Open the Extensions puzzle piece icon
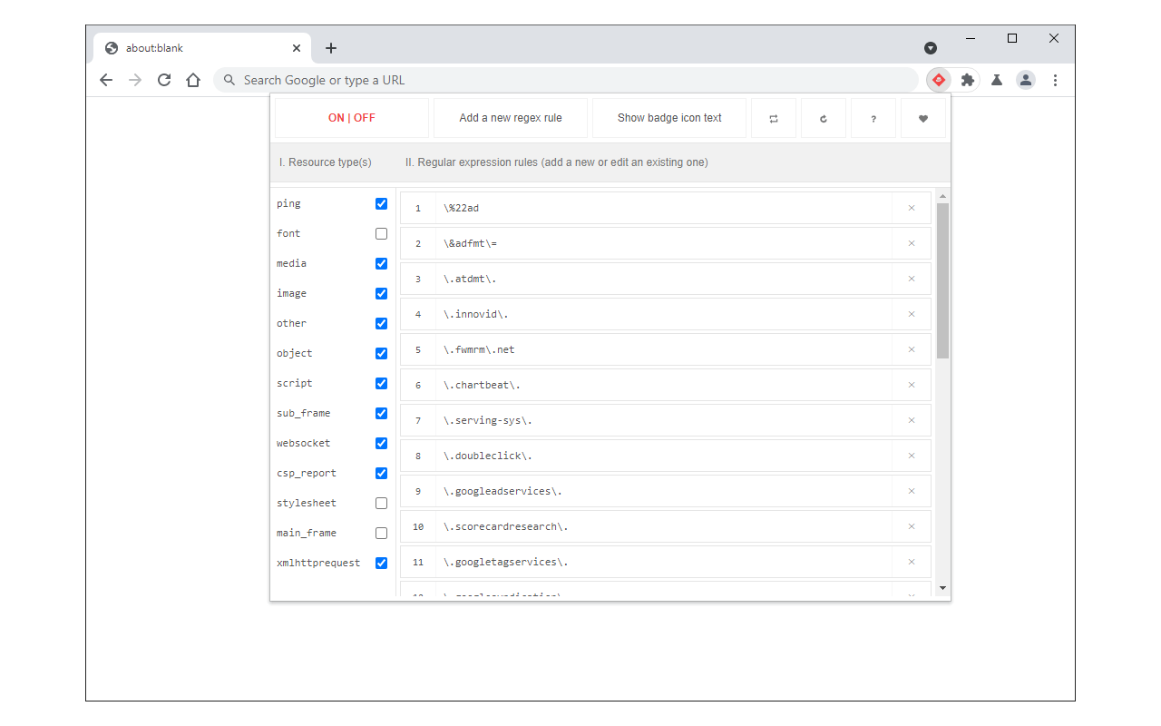This screenshot has width=1161, height=726. click(x=968, y=80)
